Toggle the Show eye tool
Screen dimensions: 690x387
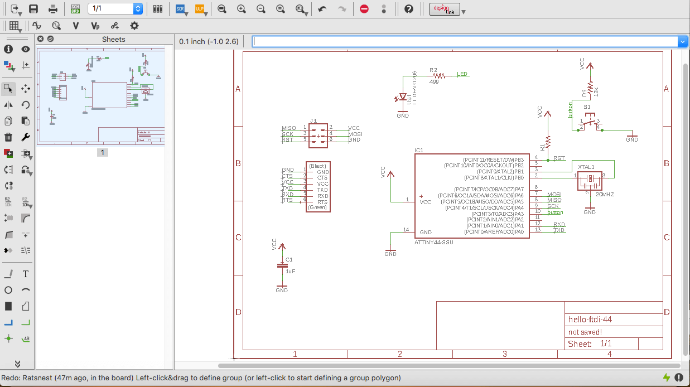(26, 49)
